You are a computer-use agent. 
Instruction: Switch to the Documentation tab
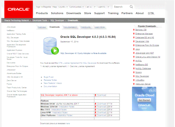tap(70, 27)
